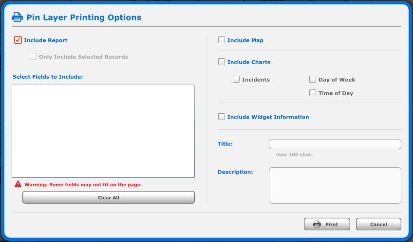Screen dimensions: 413x242
Task: Select the Day of Week checkbox
Action: pos(313,79)
